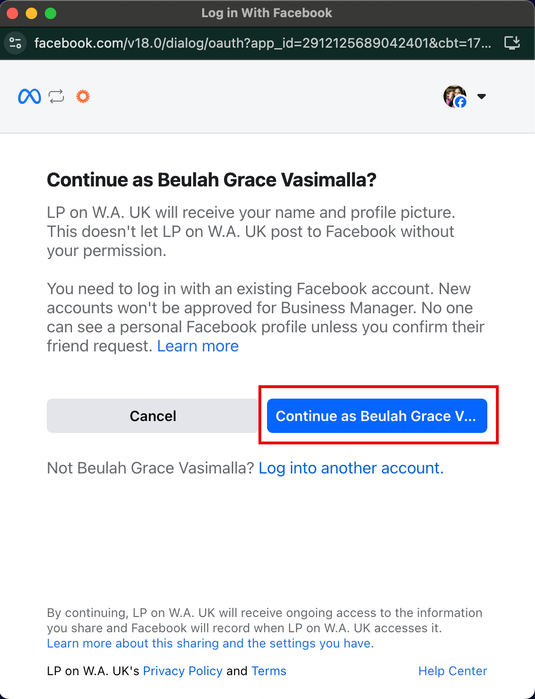The width and height of the screenshot is (535, 699).
Task: Open site information icon in address bar
Action: [x=15, y=43]
